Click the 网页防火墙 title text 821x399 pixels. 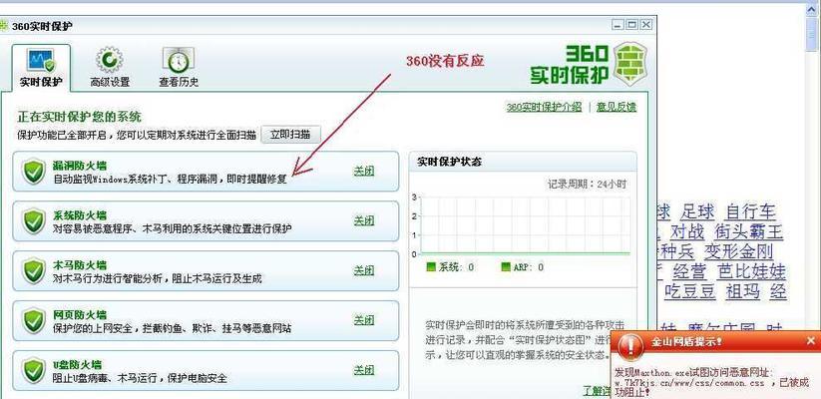click(80, 314)
